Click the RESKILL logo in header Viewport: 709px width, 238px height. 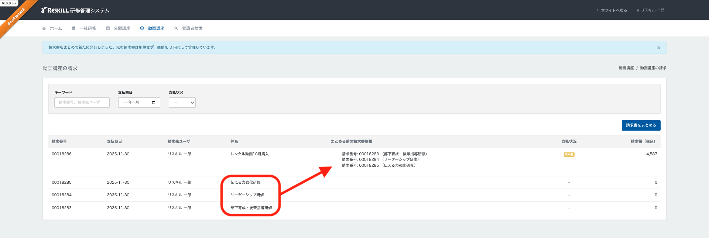[55, 10]
